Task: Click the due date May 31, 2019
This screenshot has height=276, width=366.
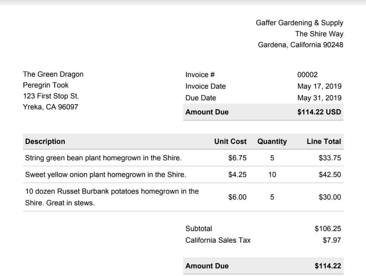Action: coord(319,98)
